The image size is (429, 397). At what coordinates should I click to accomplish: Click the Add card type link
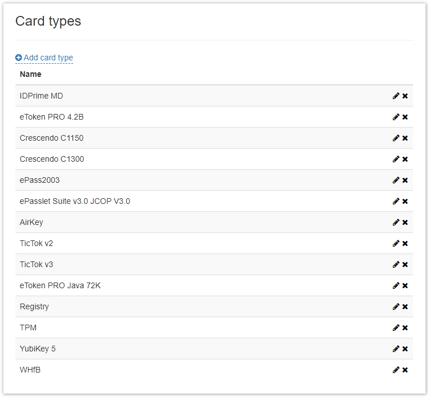(48, 58)
